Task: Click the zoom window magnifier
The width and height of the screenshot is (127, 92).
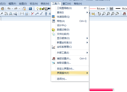Action: [108, 14]
